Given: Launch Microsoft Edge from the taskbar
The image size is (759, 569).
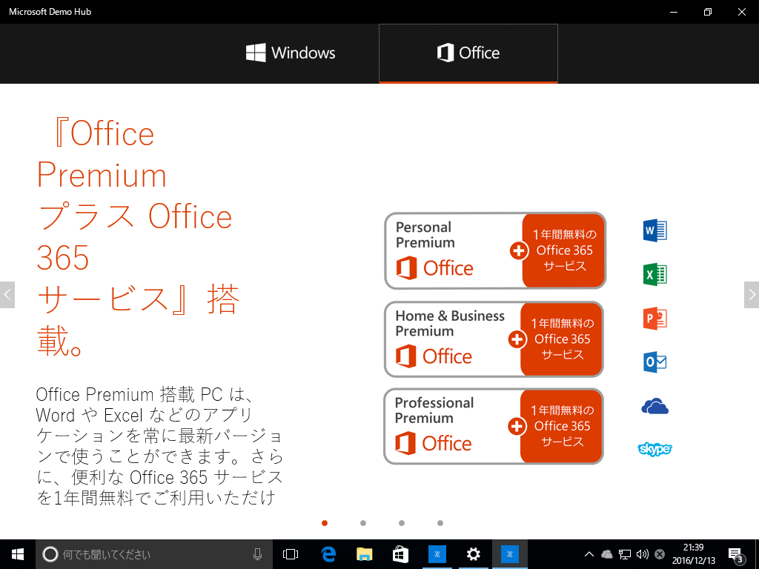Looking at the screenshot, I should click(328, 554).
